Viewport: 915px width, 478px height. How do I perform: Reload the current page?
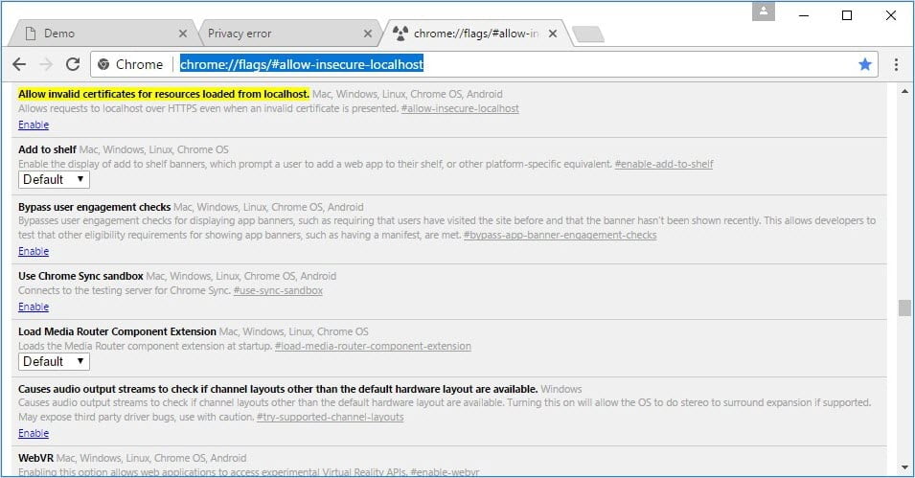[x=73, y=64]
